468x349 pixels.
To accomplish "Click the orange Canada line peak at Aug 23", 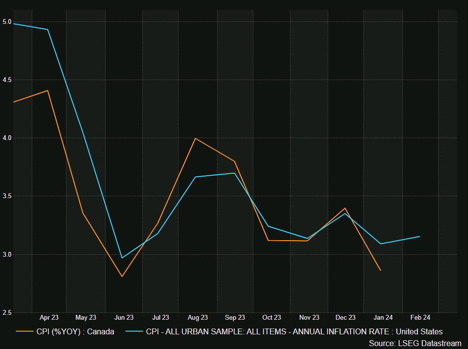I will click(195, 139).
